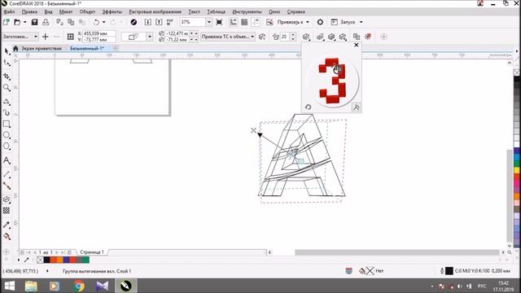Click the extrusion depth value field
The image size is (521, 293).
pyautogui.click(x=284, y=37)
